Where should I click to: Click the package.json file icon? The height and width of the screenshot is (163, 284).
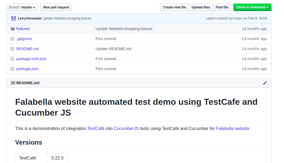point(12,69)
